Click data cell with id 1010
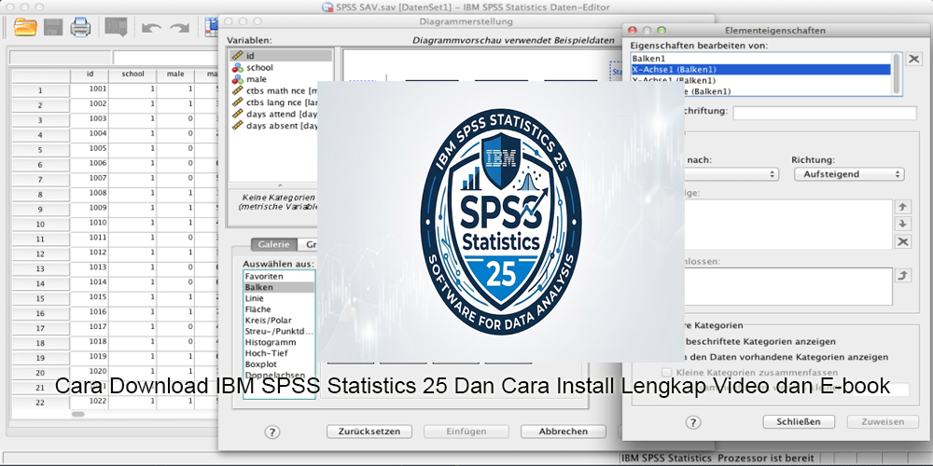The height and width of the screenshot is (466, 933). pos(90,223)
